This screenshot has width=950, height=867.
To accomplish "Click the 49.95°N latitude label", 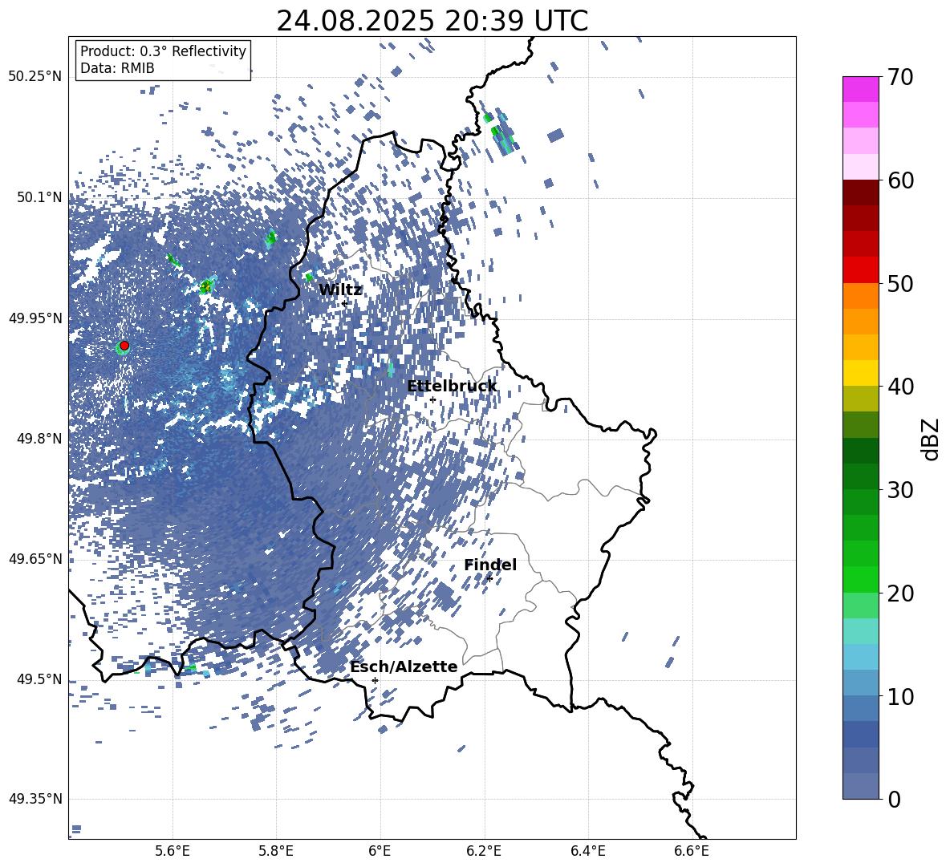I will 36,318.
